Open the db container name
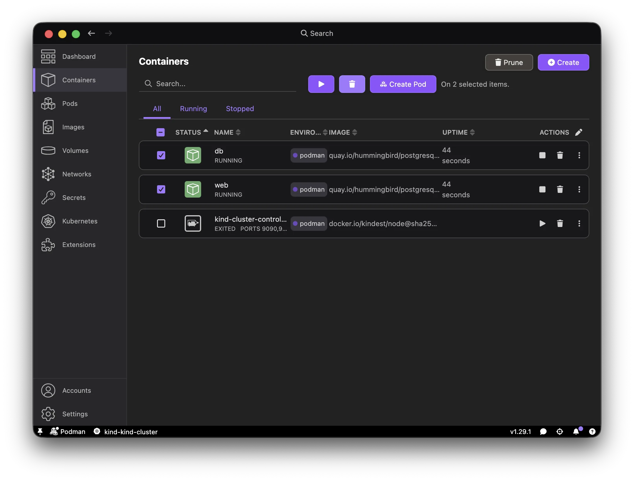This screenshot has height=481, width=634. [x=219, y=151]
